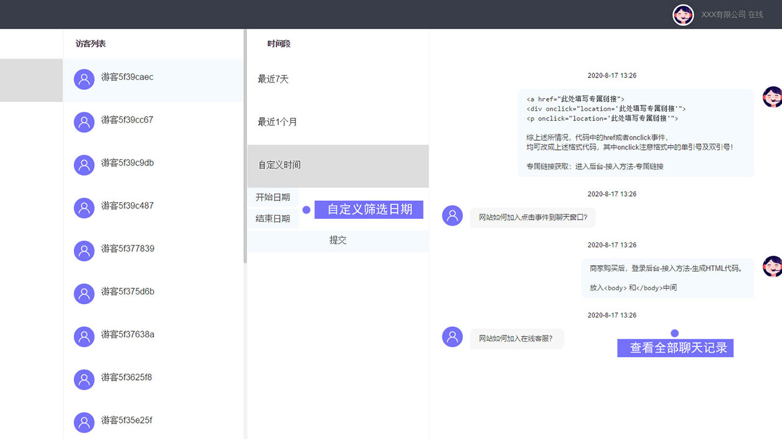Select visitor row 游客5f39c9db
The width and height of the screenshot is (782, 439).
pos(153,166)
